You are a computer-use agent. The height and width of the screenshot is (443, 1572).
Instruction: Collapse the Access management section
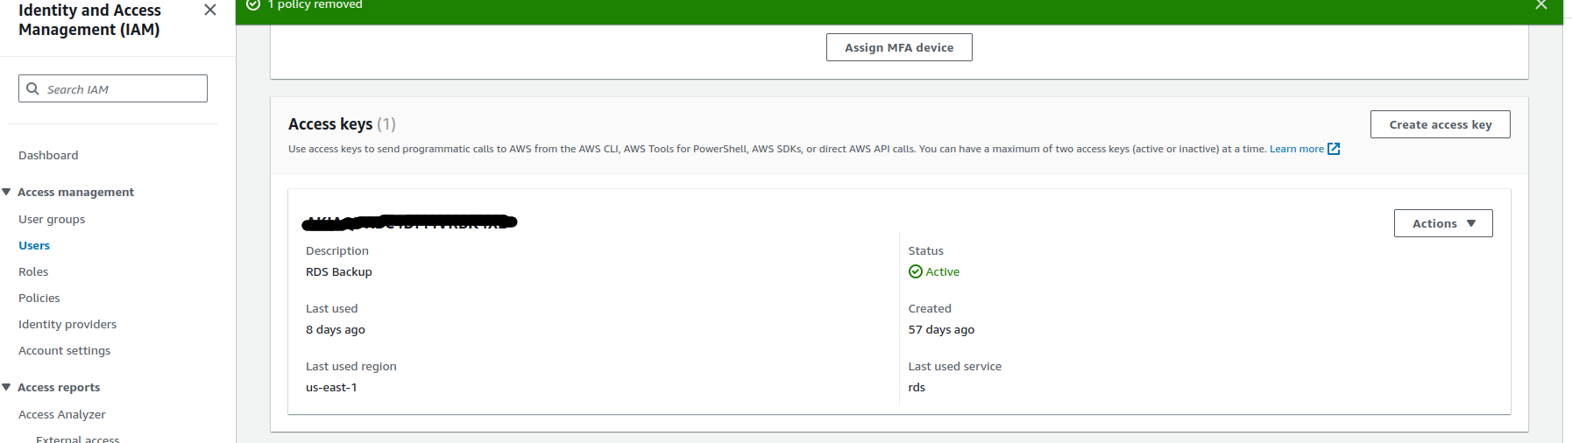tap(6, 192)
